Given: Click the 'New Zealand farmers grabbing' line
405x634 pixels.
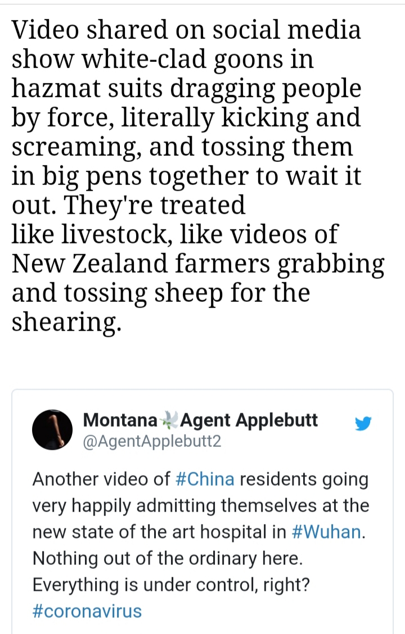Looking at the screenshot, I should (x=197, y=264).
